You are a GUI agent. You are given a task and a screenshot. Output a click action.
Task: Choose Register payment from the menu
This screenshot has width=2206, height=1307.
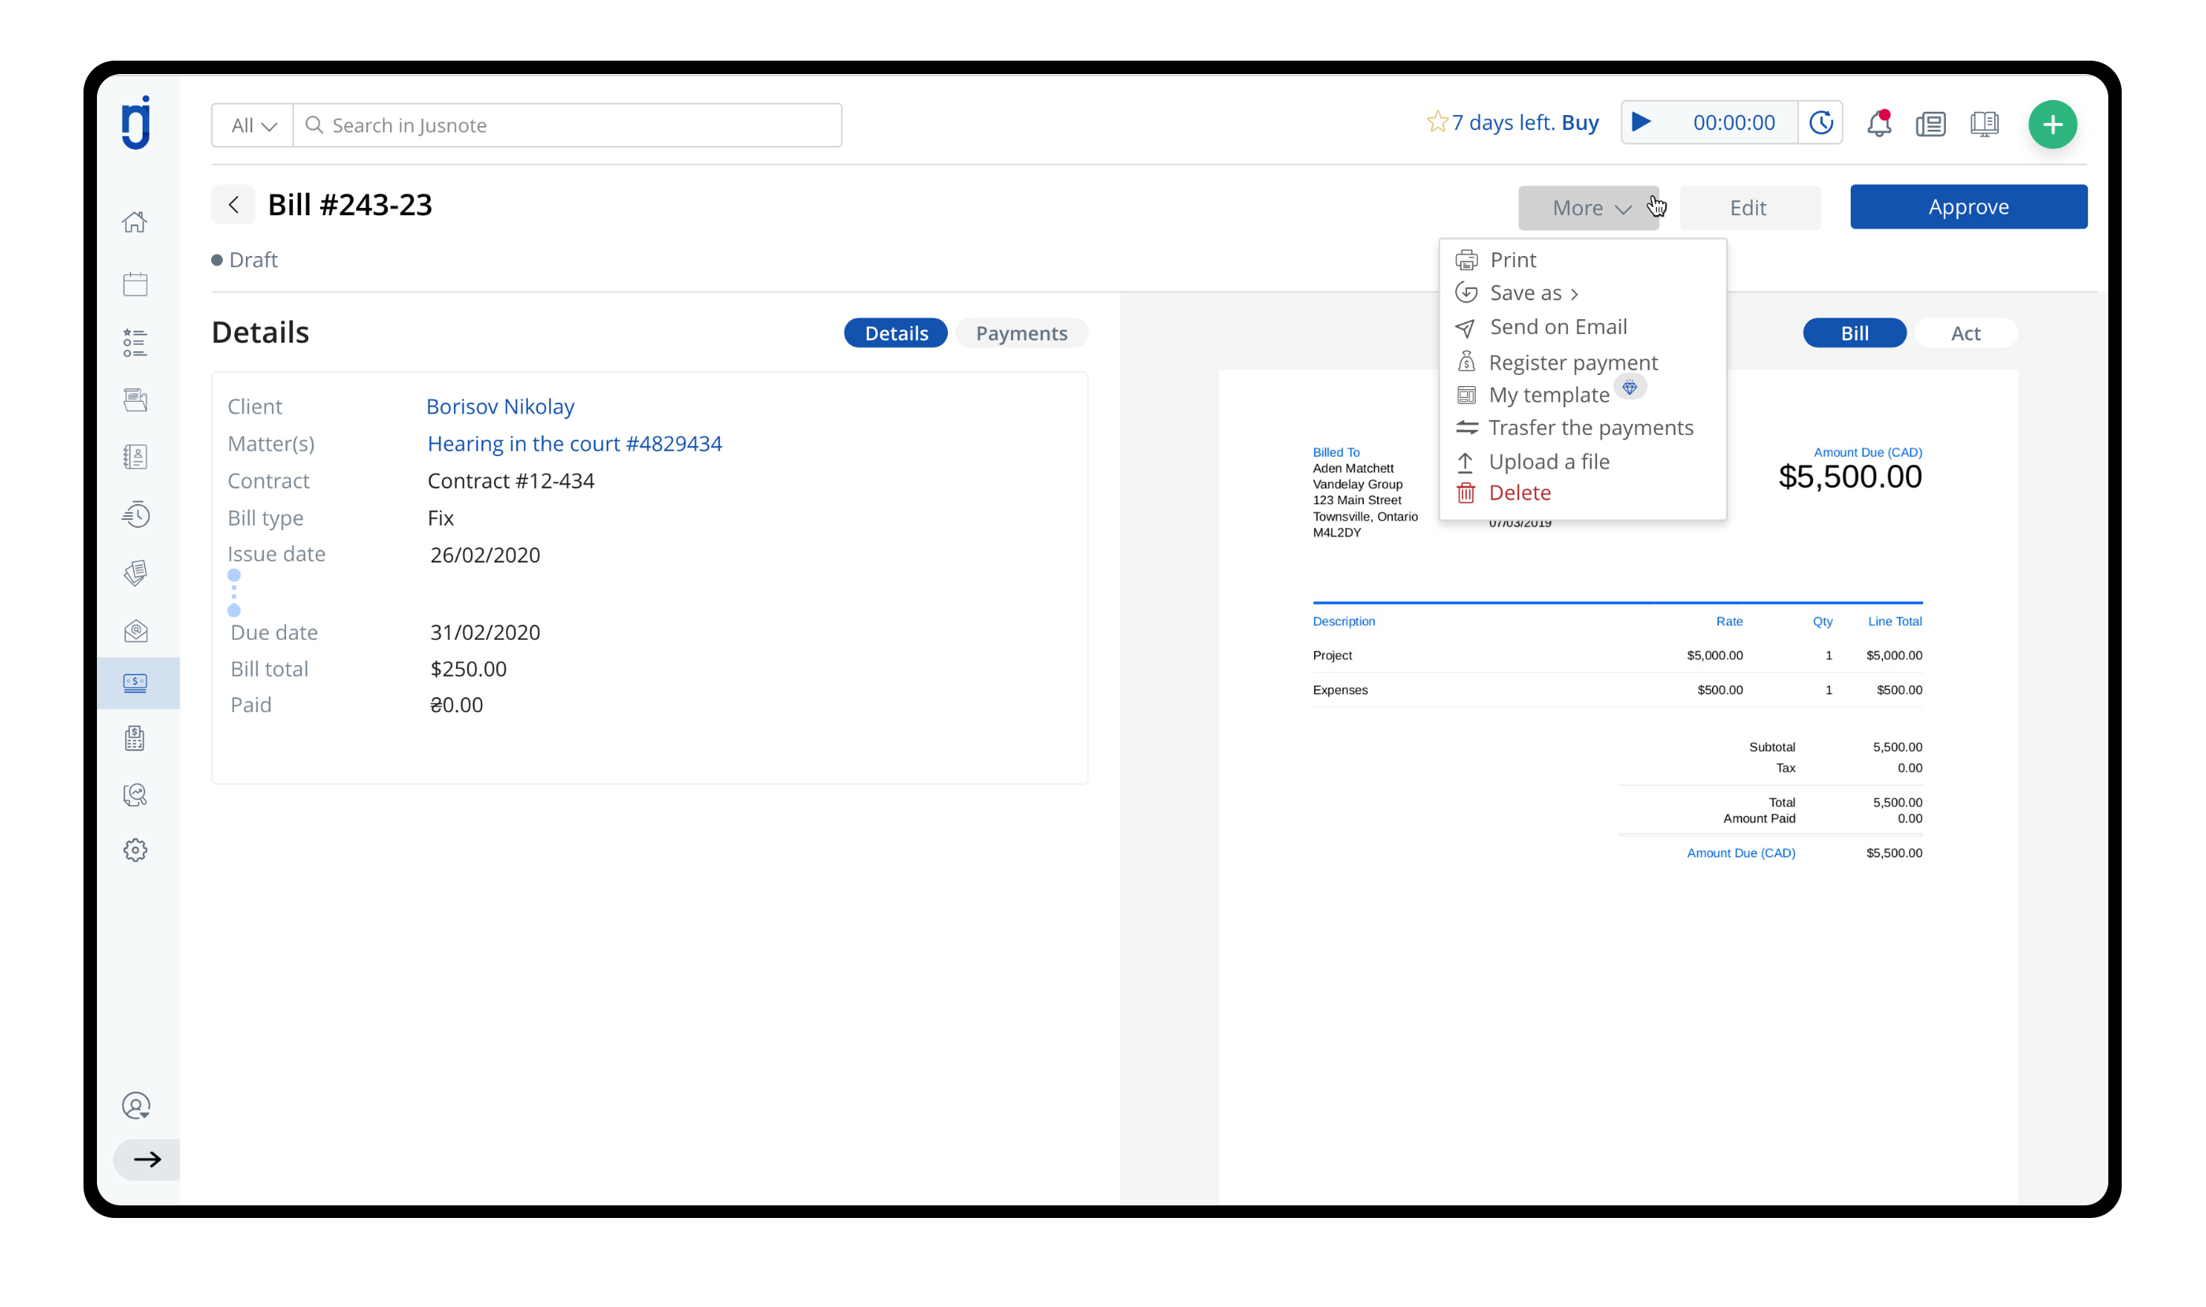click(1572, 362)
